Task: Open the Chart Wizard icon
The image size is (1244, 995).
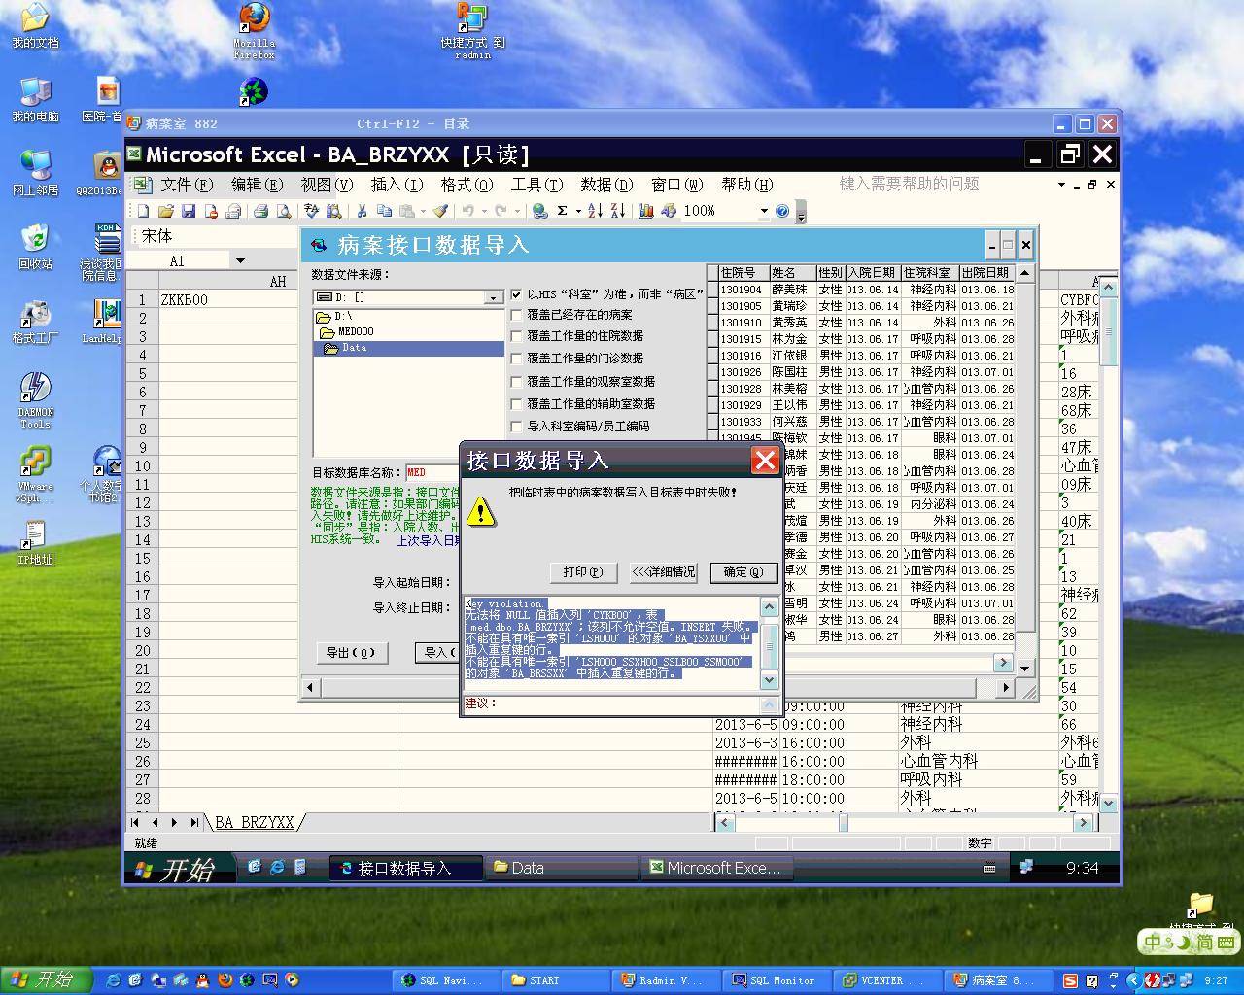Action: (x=646, y=211)
